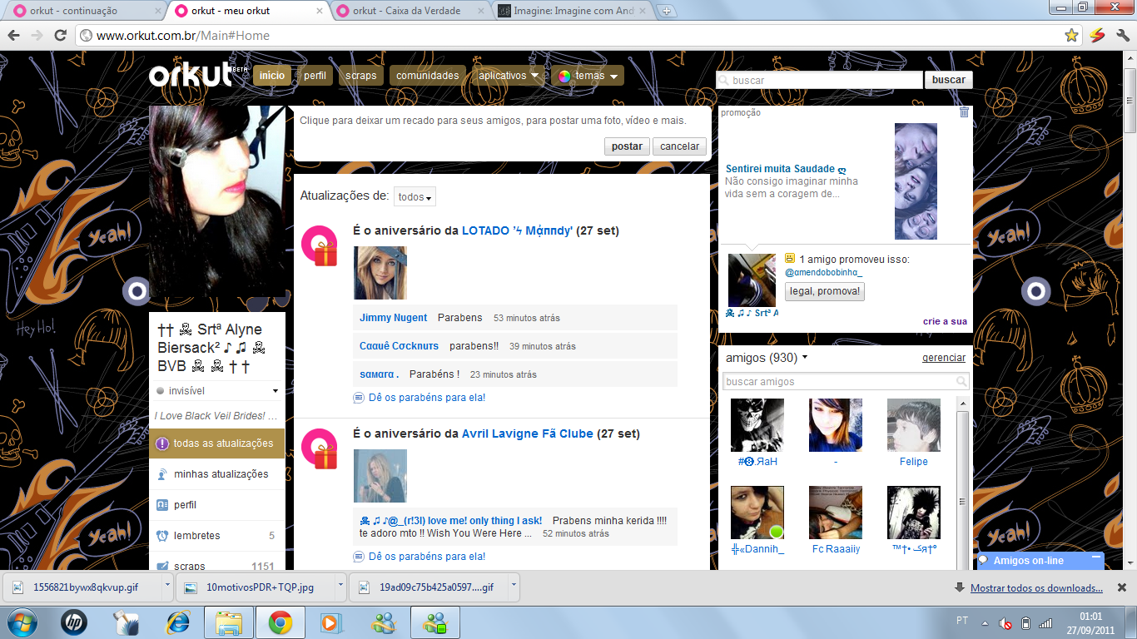The width and height of the screenshot is (1137, 639).
Task: Open lembretes in the sidebar
Action: 217,536
